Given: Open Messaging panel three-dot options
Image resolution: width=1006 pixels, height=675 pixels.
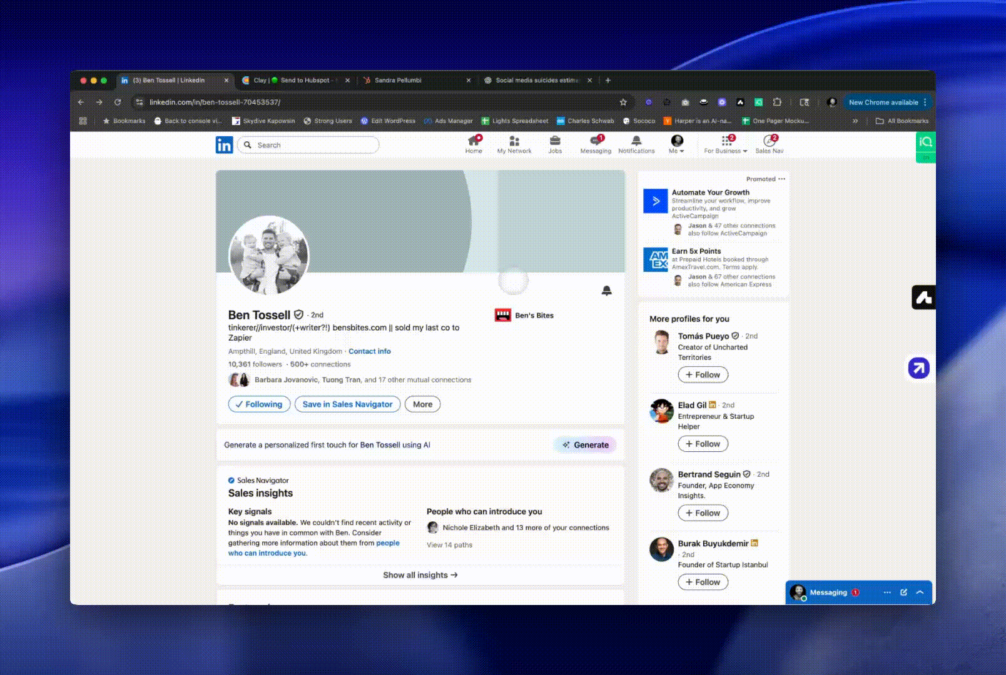Looking at the screenshot, I should pos(887,592).
